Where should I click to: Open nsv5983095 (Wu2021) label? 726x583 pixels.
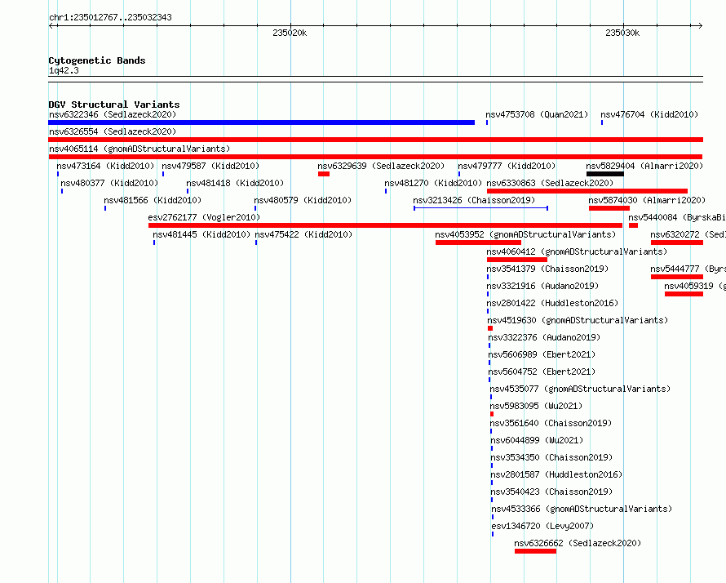(x=536, y=406)
